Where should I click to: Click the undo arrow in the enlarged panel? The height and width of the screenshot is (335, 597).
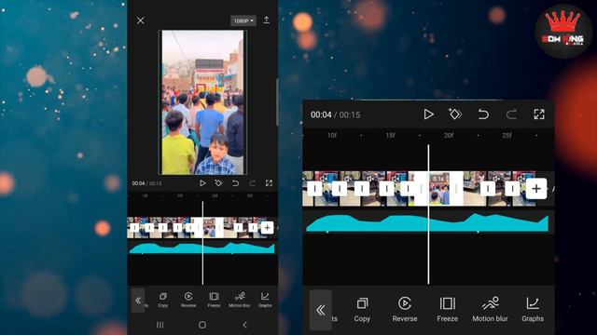coord(483,114)
